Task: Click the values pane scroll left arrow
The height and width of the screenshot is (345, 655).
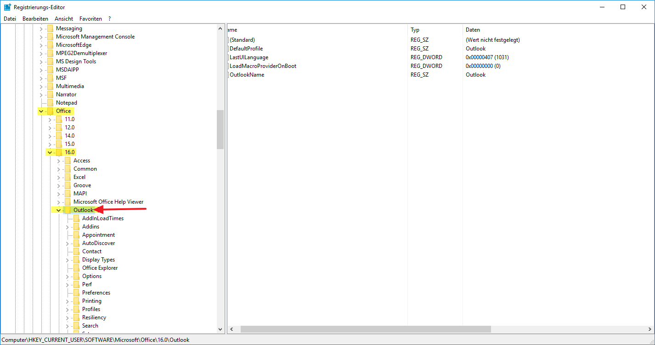Action: coord(231,329)
